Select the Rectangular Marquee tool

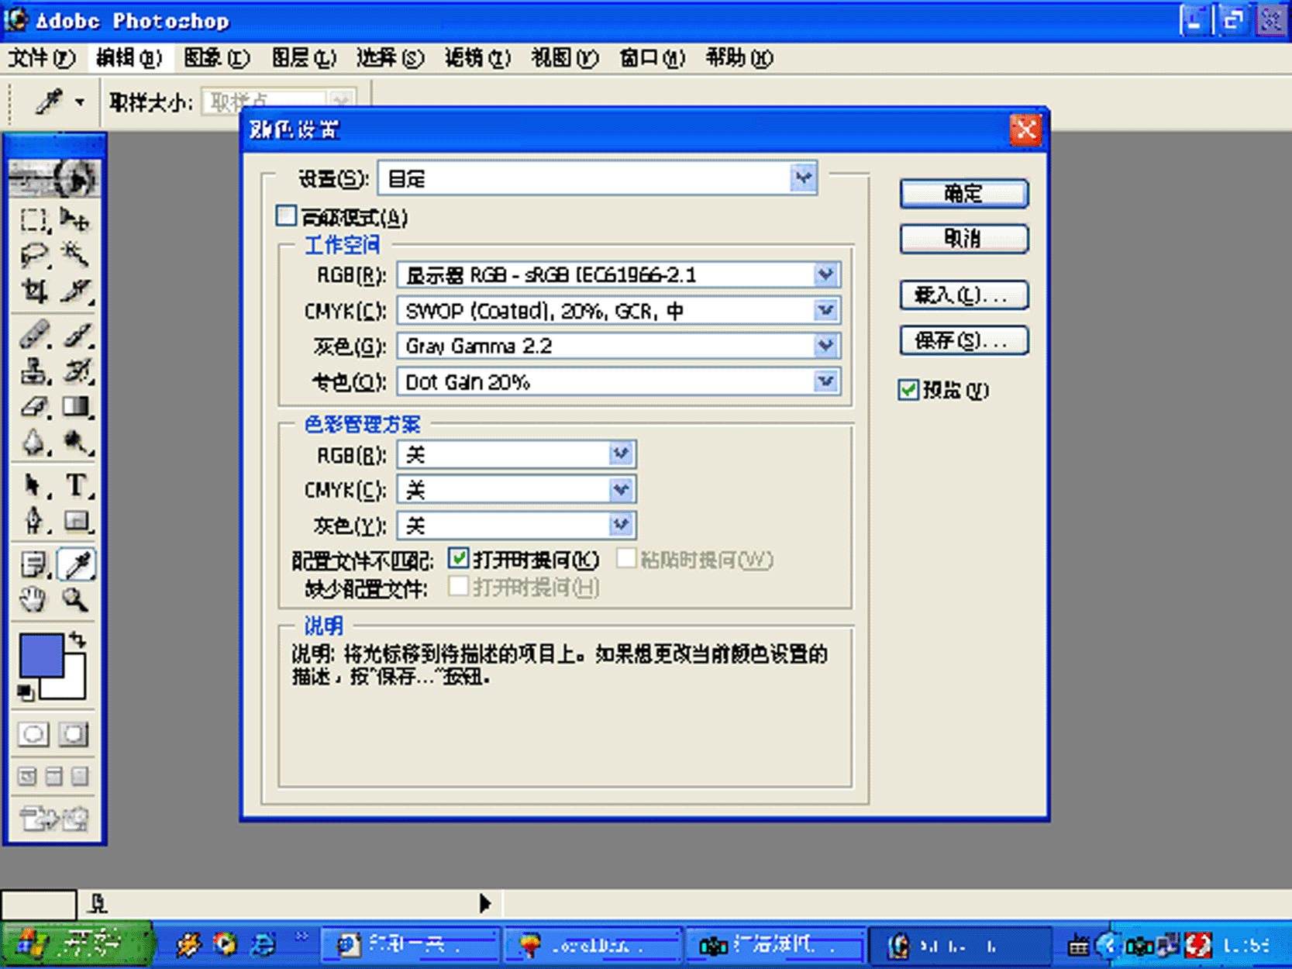[x=33, y=221]
